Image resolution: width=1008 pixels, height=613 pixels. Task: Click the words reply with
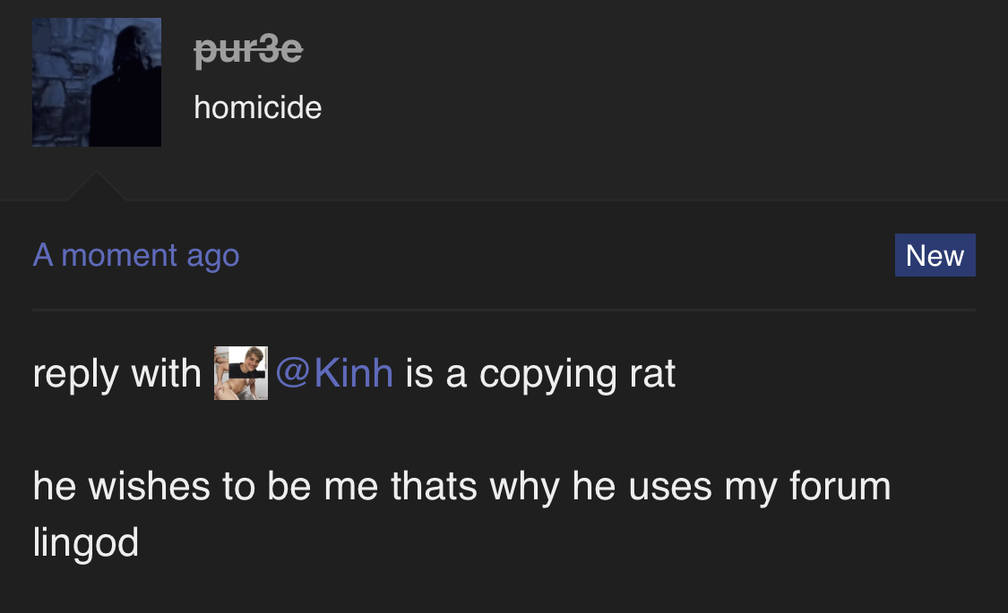point(117,373)
